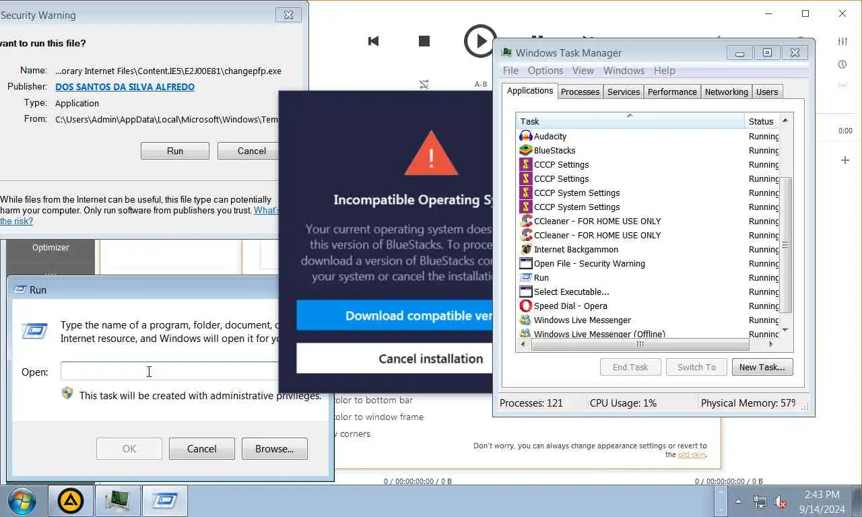
Task: Click the Select Executable task icon
Action: coord(526,291)
